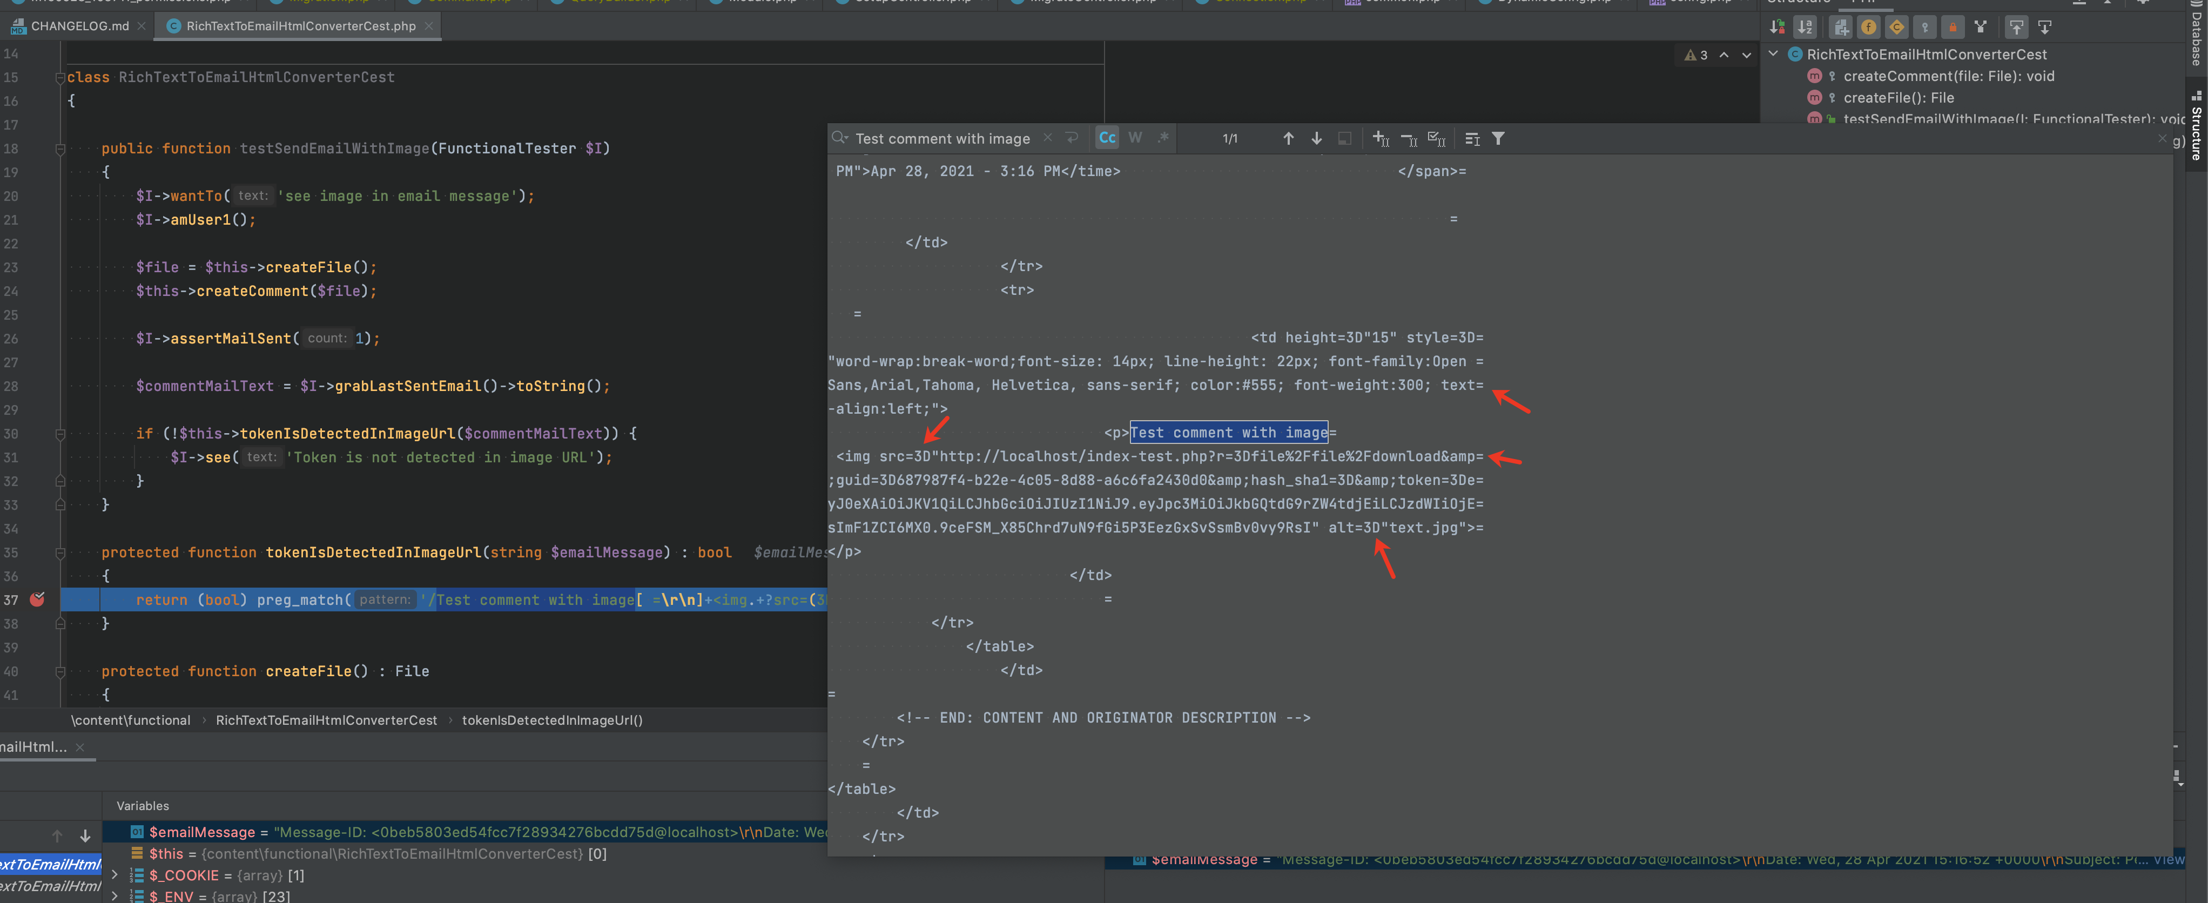The height and width of the screenshot is (903, 2208).
Task: Click the search field 'Test comment with image'
Action: coord(943,139)
